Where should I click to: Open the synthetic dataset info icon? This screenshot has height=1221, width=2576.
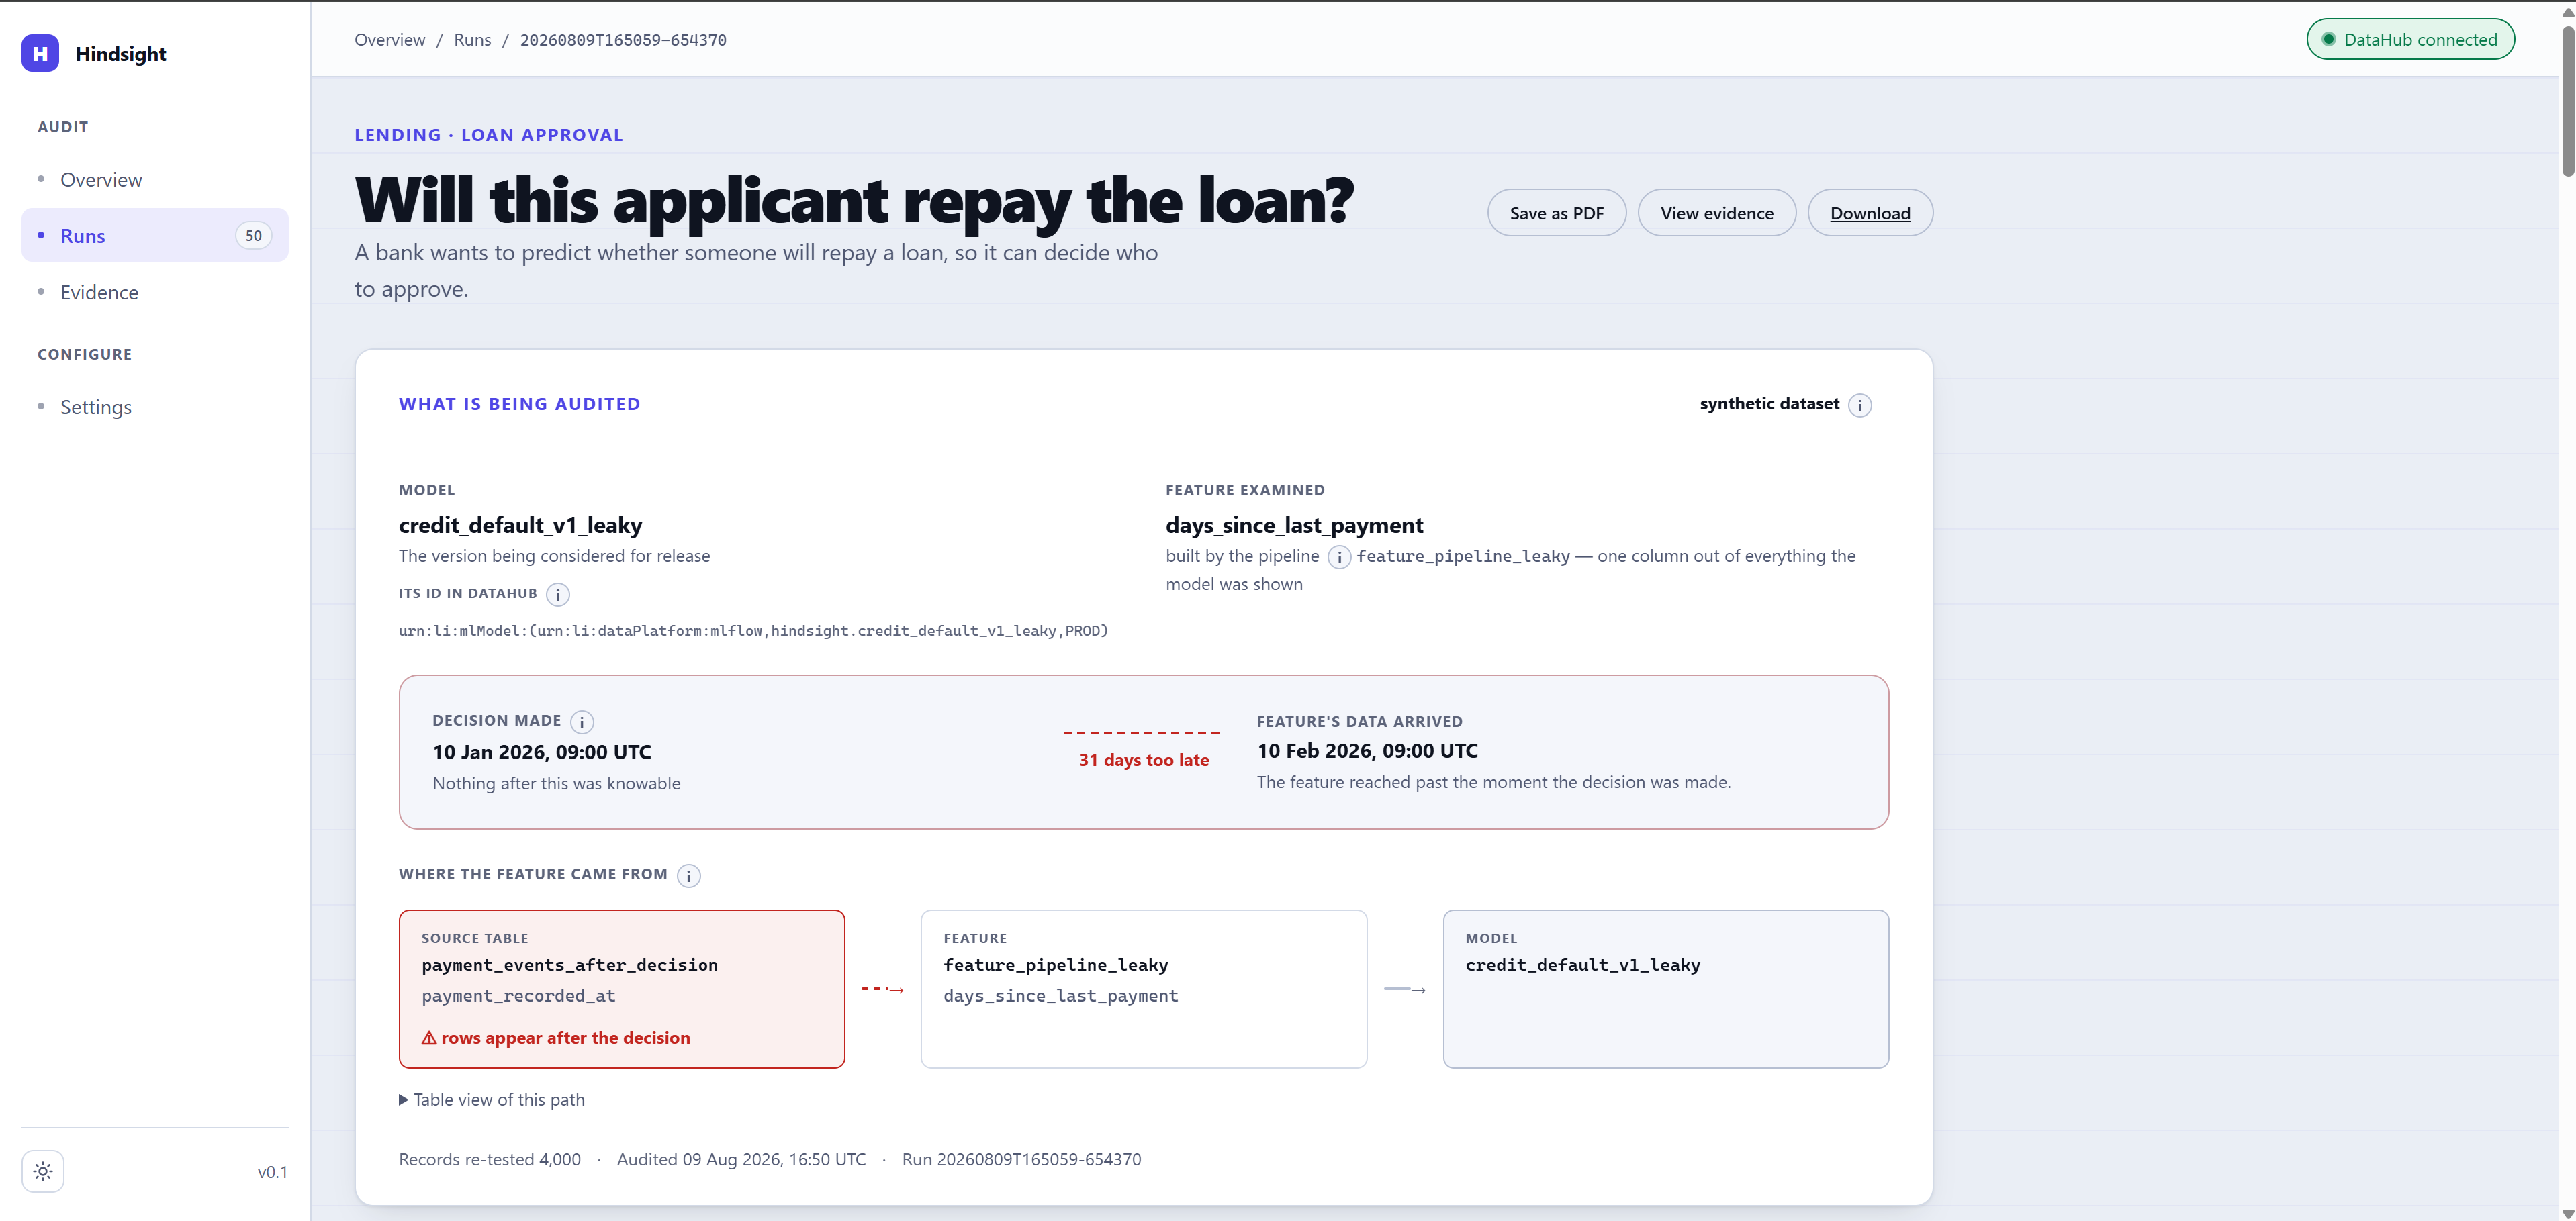click(x=1859, y=405)
